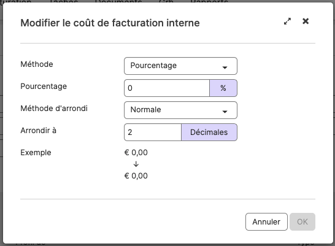Image resolution: width=335 pixels, height=246 pixels.
Task: Open the Méthode dropdown showing Pourcentage
Action: pyautogui.click(x=180, y=66)
